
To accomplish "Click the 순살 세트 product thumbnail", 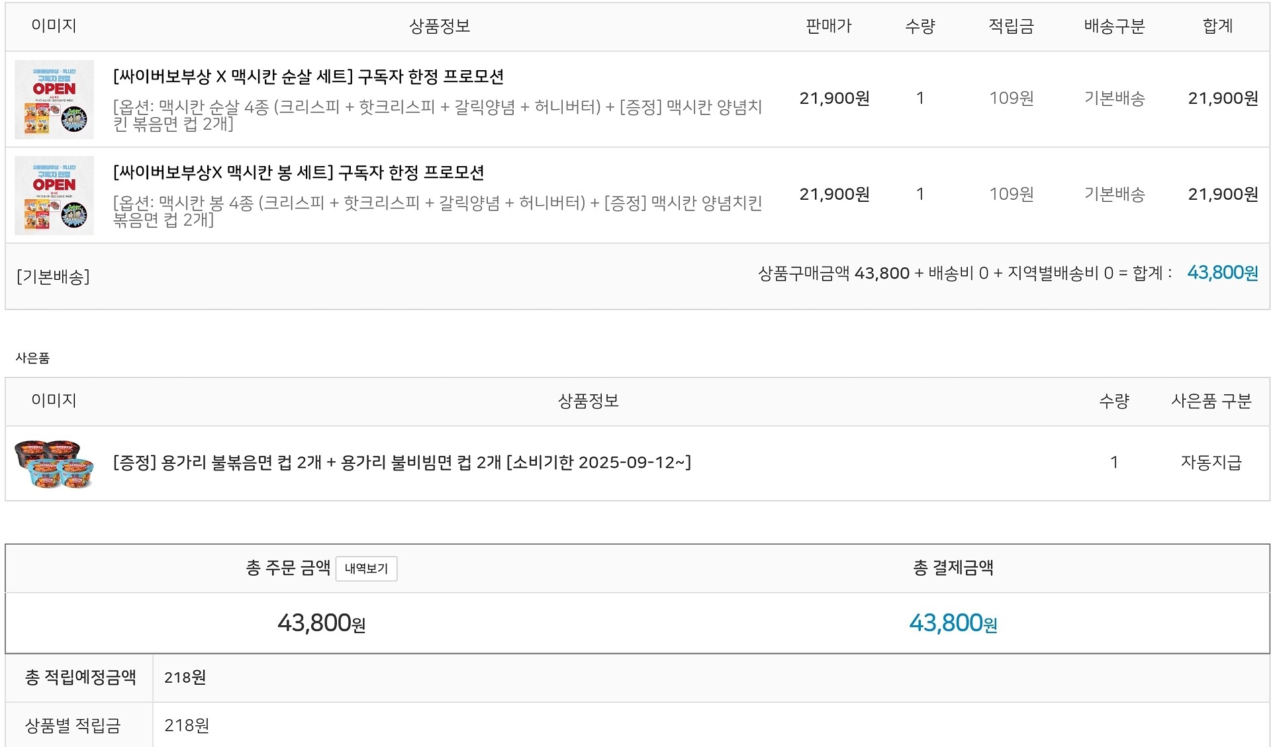I will [x=54, y=99].
